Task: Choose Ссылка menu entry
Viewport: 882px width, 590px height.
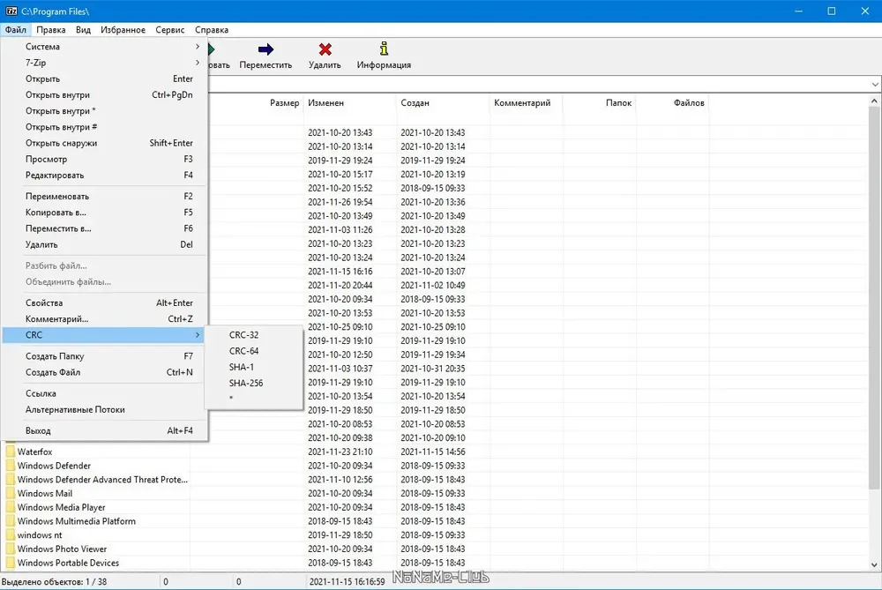Action: click(x=105, y=393)
